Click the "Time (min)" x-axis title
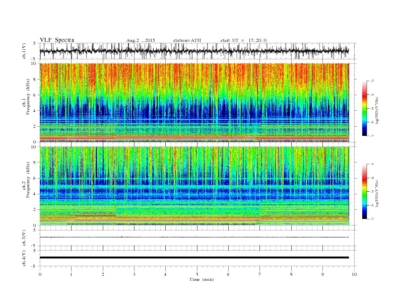Screen dimensions: 399x308 click(x=202, y=279)
